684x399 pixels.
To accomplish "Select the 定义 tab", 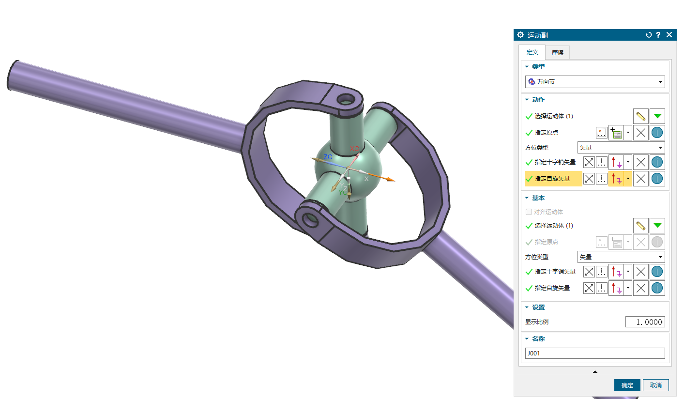I will point(532,52).
